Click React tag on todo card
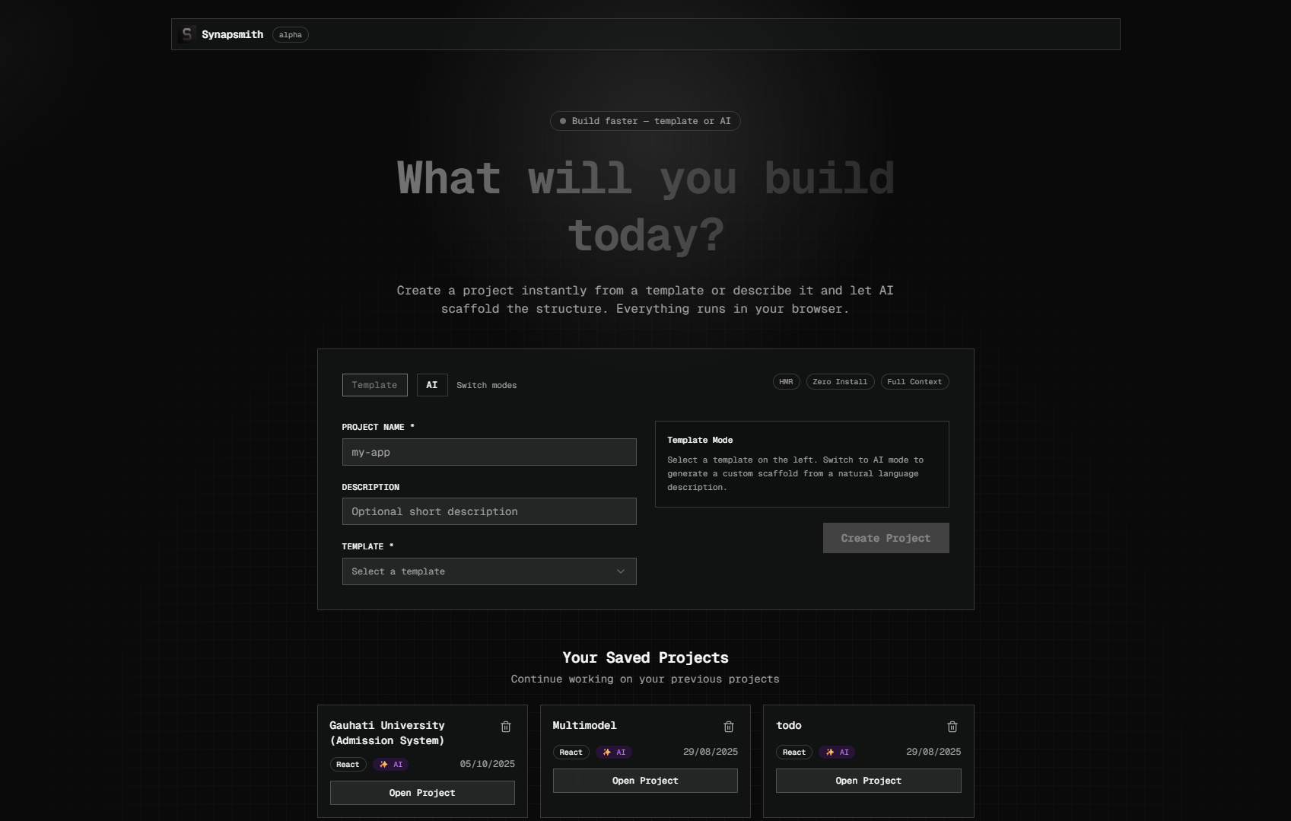Screen dimensions: 1291x821 click(793, 753)
